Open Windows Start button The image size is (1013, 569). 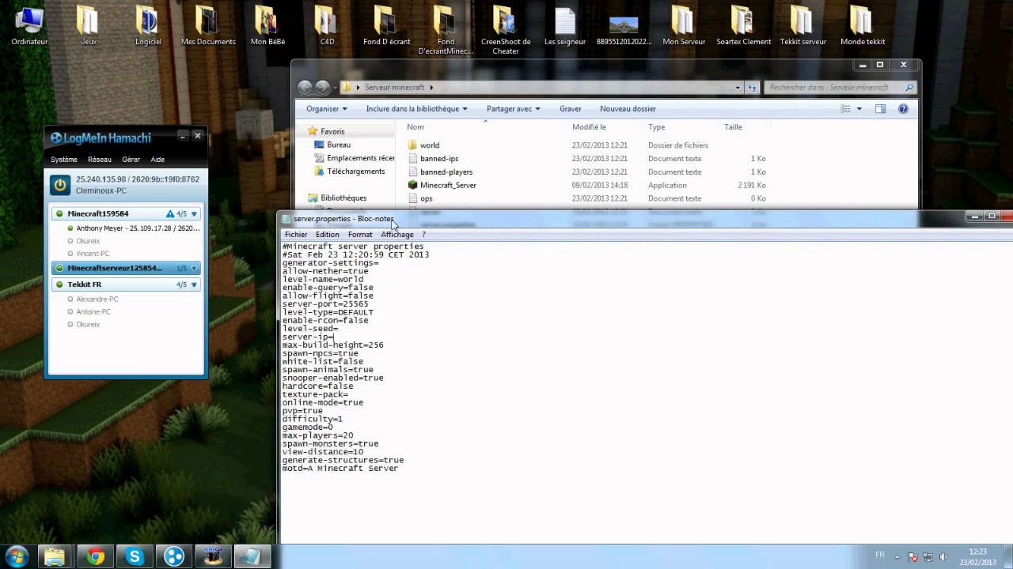[x=17, y=556]
